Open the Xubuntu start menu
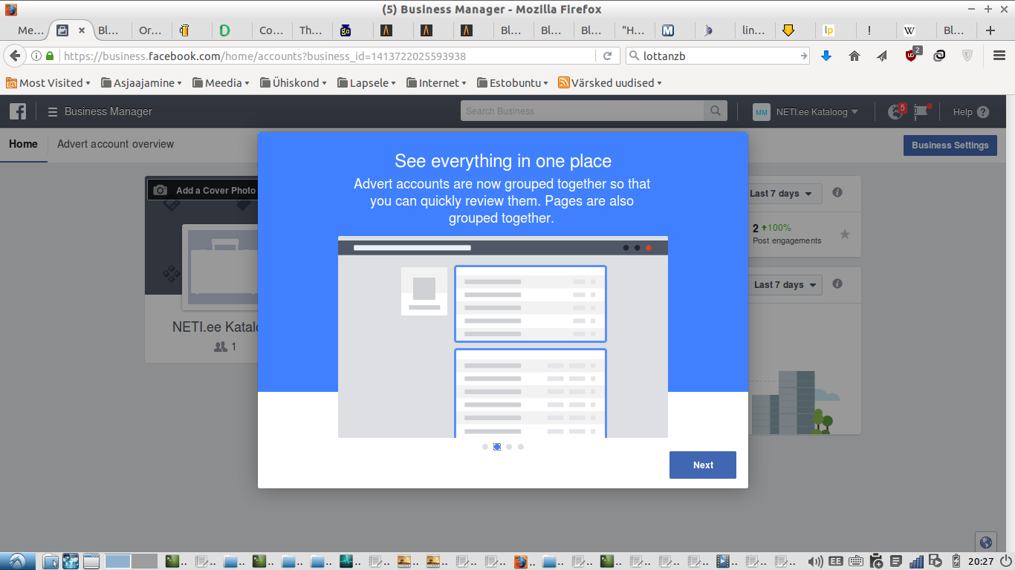This screenshot has width=1015, height=570. tap(16, 561)
